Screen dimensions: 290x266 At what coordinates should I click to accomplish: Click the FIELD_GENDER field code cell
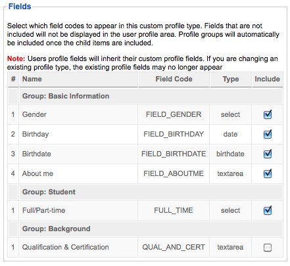pos(174,114)
